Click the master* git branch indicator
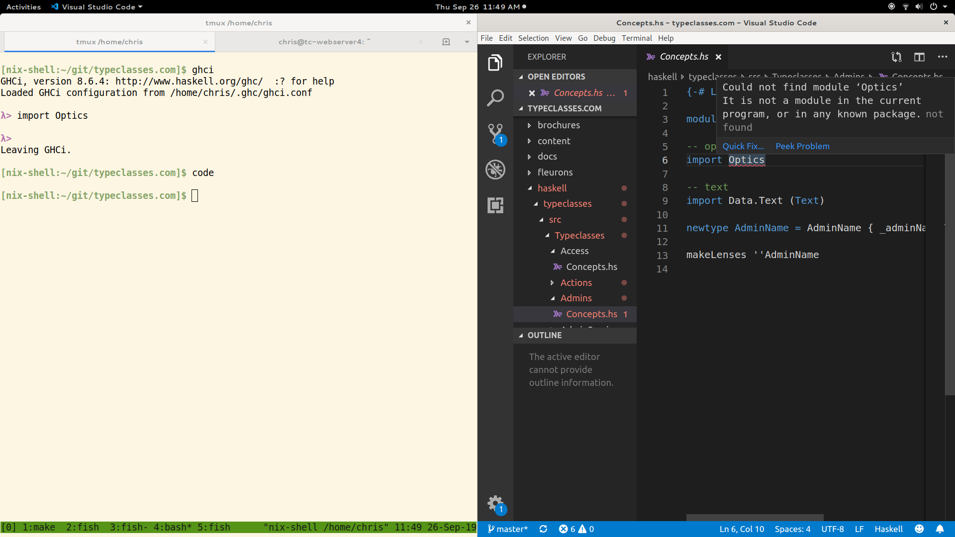Screen dimensions: 955x537 [x=507, y=529]
